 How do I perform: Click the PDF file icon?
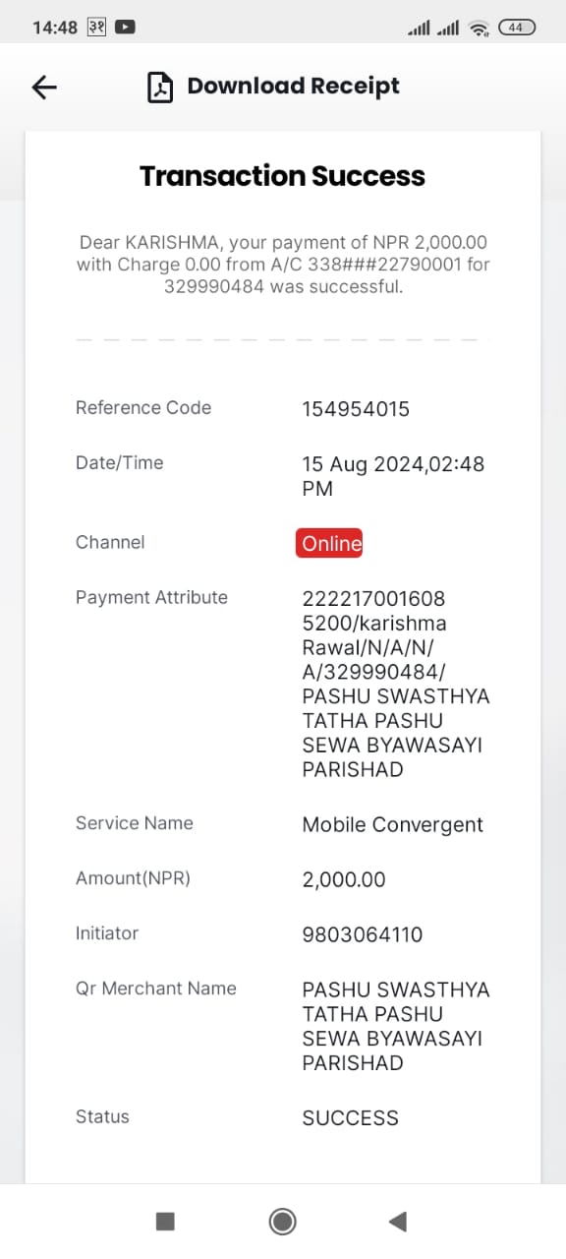159,87
